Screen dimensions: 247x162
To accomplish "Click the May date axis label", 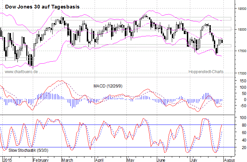I will [x=131, y=160].
